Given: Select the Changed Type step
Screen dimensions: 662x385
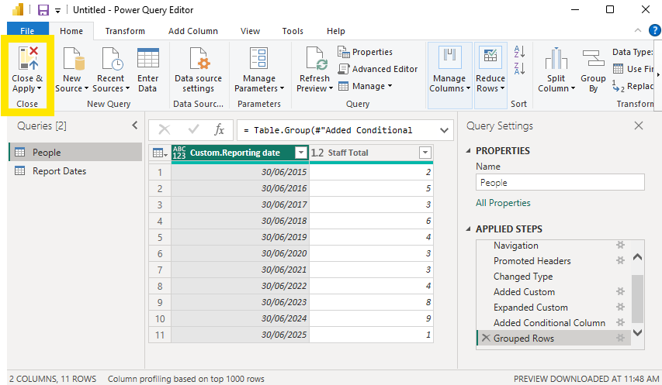Looking at the screenshot, I should click(522, 277).
